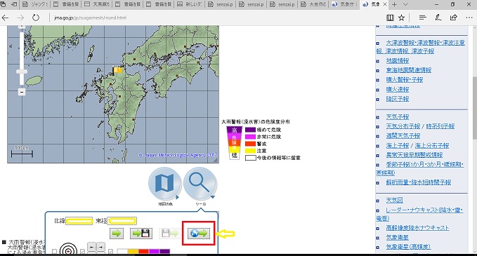Open the magnifier tools round button
477x256 pixels.
pos(200,184)
